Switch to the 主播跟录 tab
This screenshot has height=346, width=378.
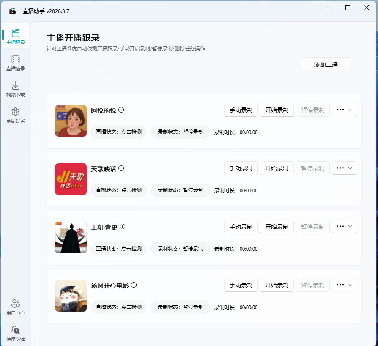[x=16, y=36]
